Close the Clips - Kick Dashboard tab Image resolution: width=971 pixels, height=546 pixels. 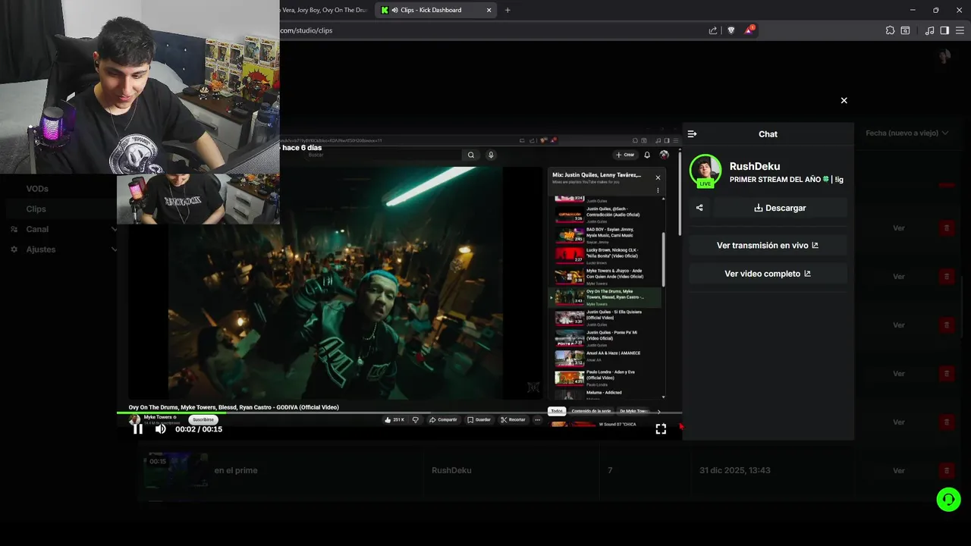489,10
